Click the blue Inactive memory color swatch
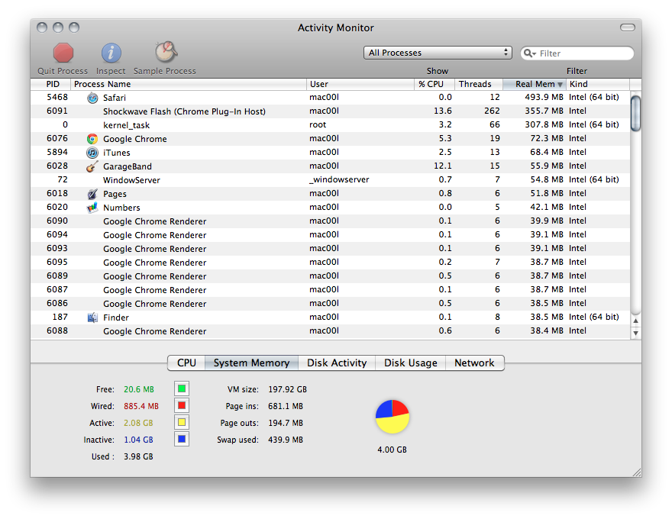 pyautogui.click(x=182, y=439)
